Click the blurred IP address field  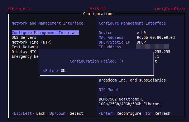click(x=152, y=47)
